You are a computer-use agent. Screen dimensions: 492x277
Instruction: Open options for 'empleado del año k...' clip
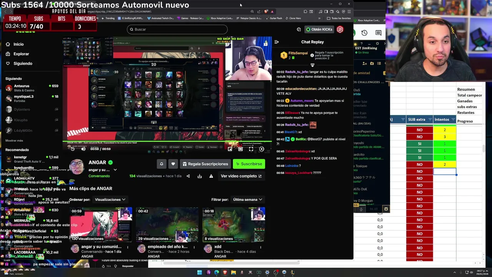click(x=194, y=247)
